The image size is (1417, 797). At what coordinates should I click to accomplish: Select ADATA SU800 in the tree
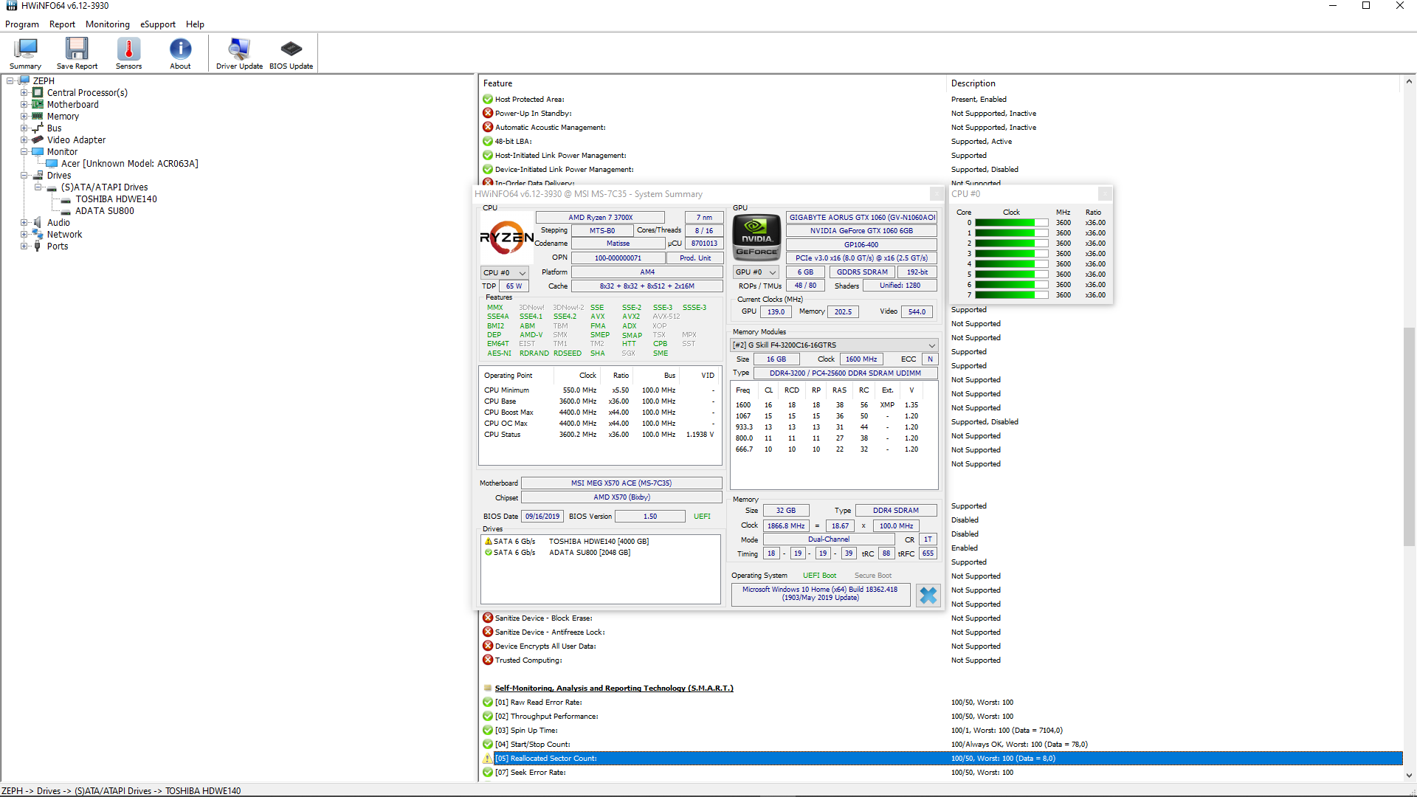pyautogui.click(x=105, y=210)
